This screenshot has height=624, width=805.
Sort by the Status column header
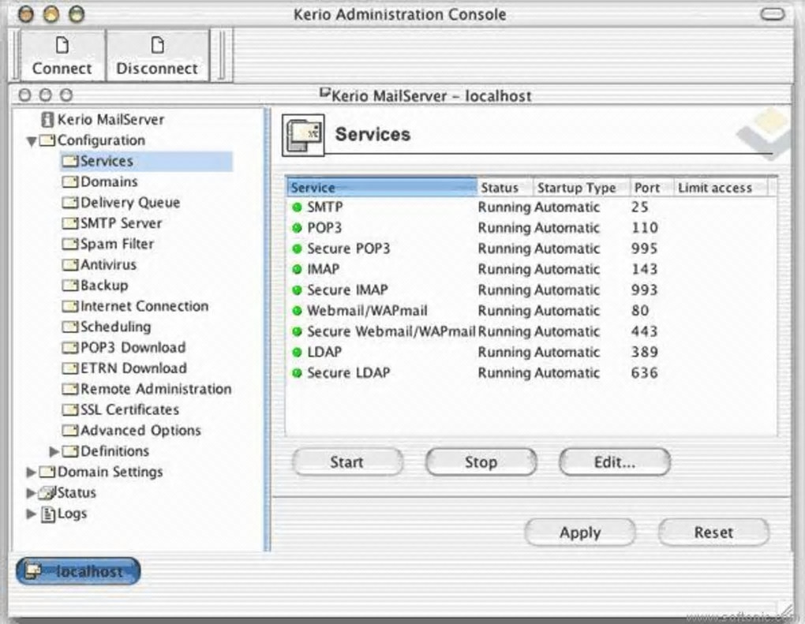[505, 188]
